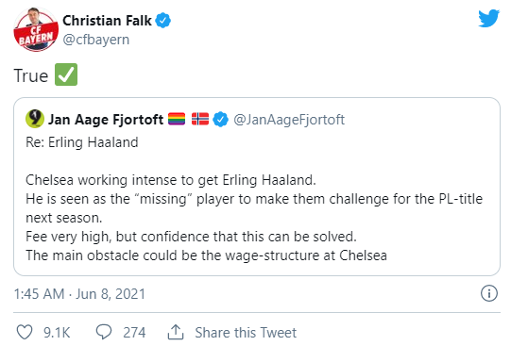Like the tweet with the heart icon
This screenshot has width=511, height=346.
click(x=25, y=333)
